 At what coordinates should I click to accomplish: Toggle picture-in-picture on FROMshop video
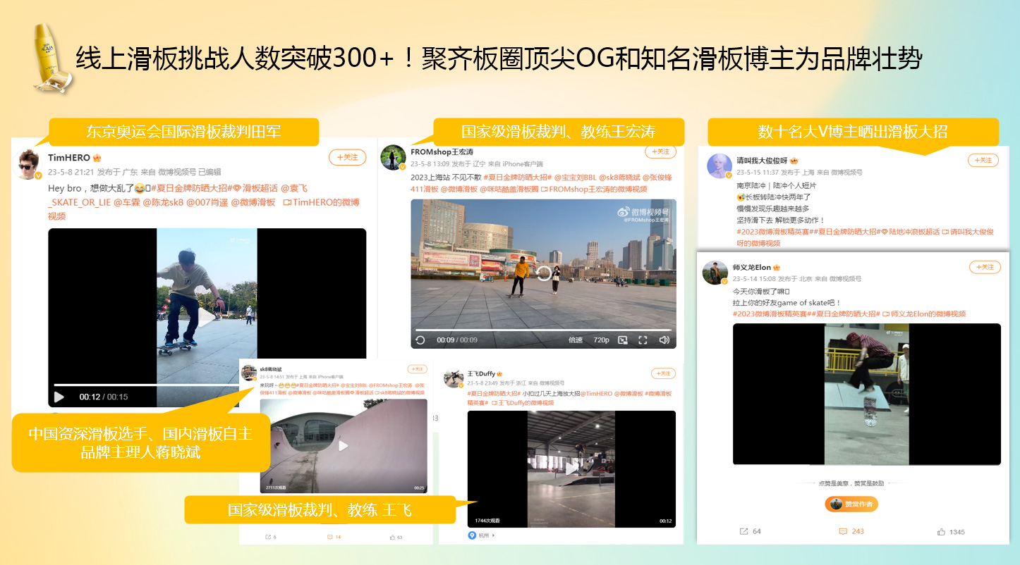click(x=622, y=340)
